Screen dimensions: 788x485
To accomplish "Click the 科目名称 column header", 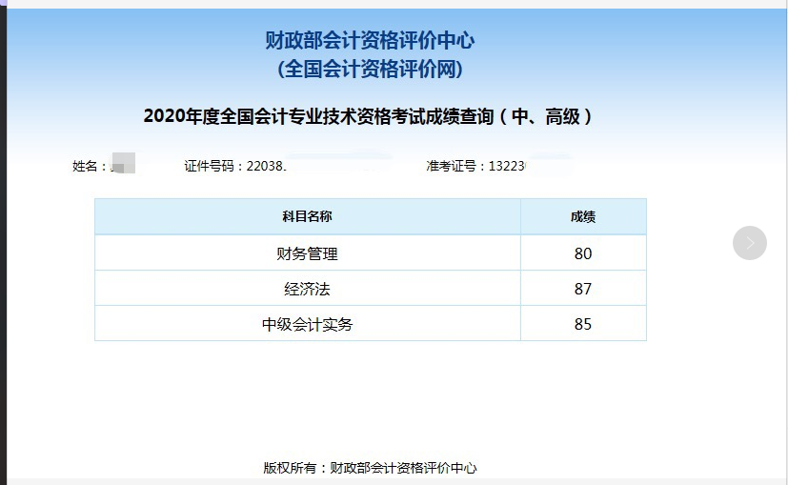I will (x=308, y=216).
